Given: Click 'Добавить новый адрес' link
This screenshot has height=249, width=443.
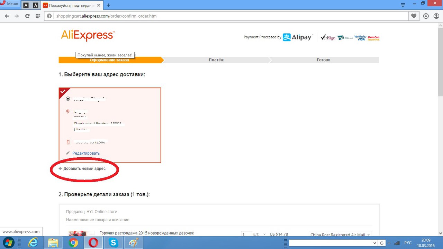Looking at the screenshot, I should tap(84, 168).
